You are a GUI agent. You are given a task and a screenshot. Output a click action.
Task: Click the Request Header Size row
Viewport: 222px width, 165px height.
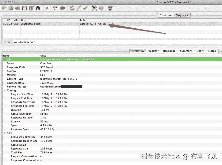point(112,137)
